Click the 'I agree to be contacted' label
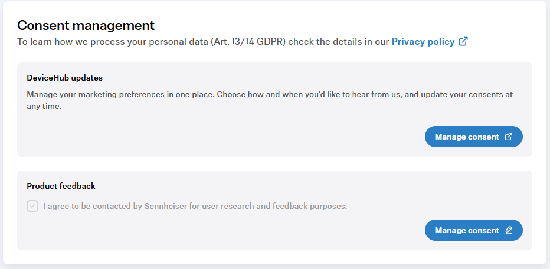Viewport: 550px width, 269px height. tap(195, 207)
